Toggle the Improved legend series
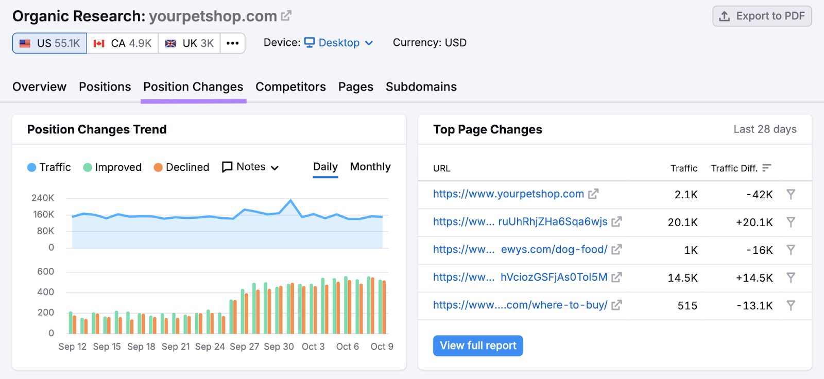The image size is (824, 379). tap(112, 167)
